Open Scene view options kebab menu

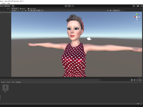coord(141,9)
